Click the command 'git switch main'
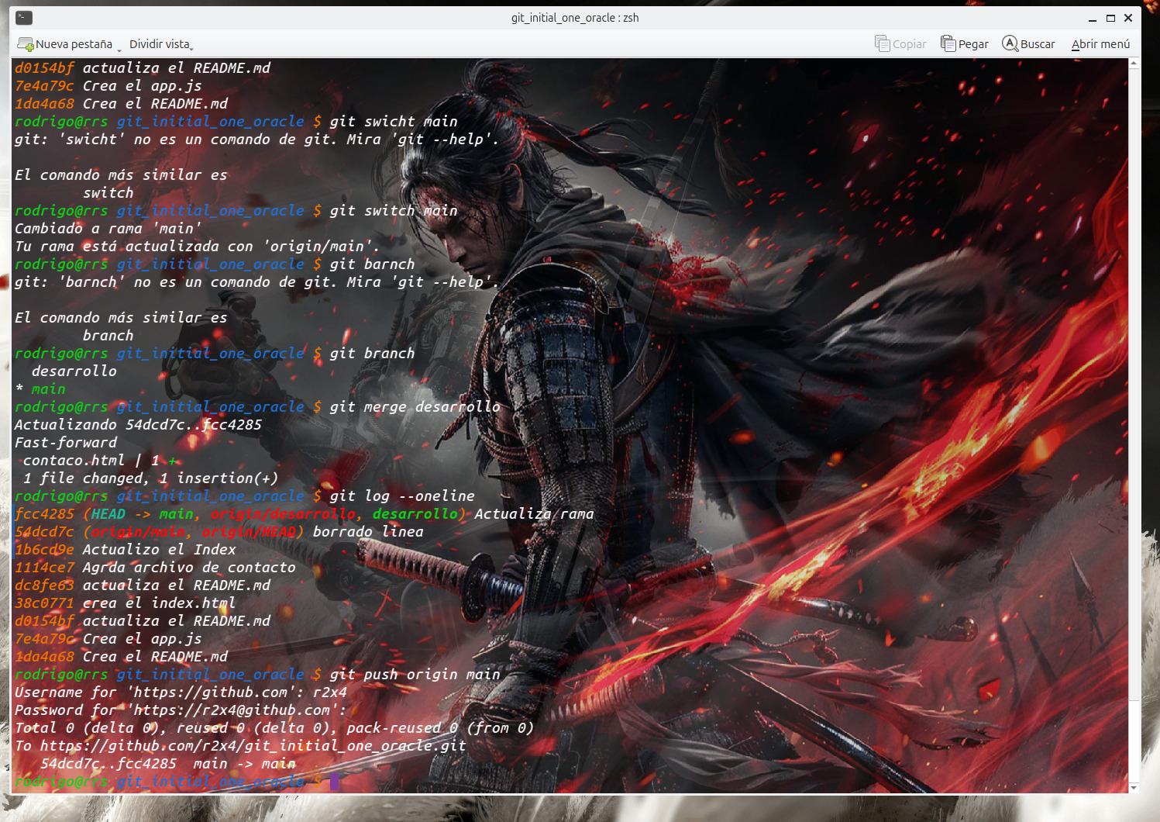This screenshot has height=822, width=1160. coord(394,211)
